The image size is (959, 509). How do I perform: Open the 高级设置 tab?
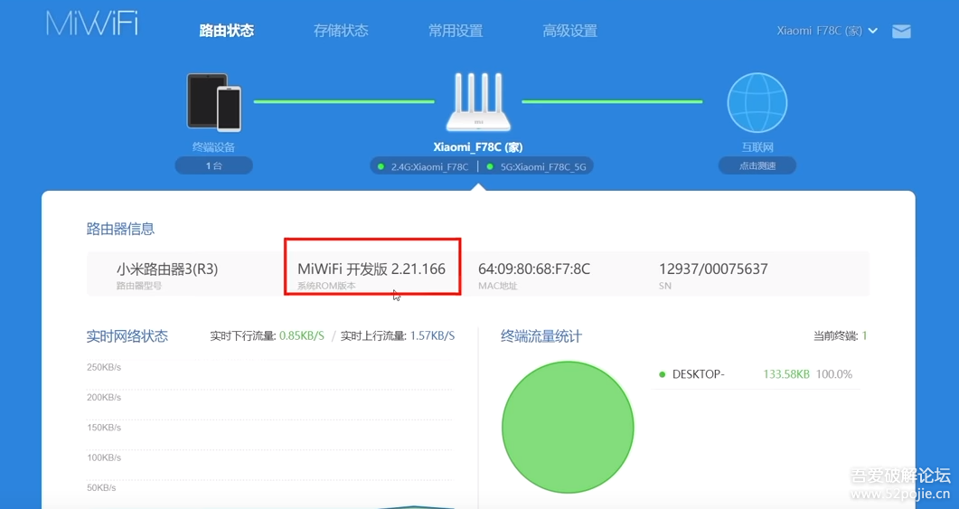(570, 31)
